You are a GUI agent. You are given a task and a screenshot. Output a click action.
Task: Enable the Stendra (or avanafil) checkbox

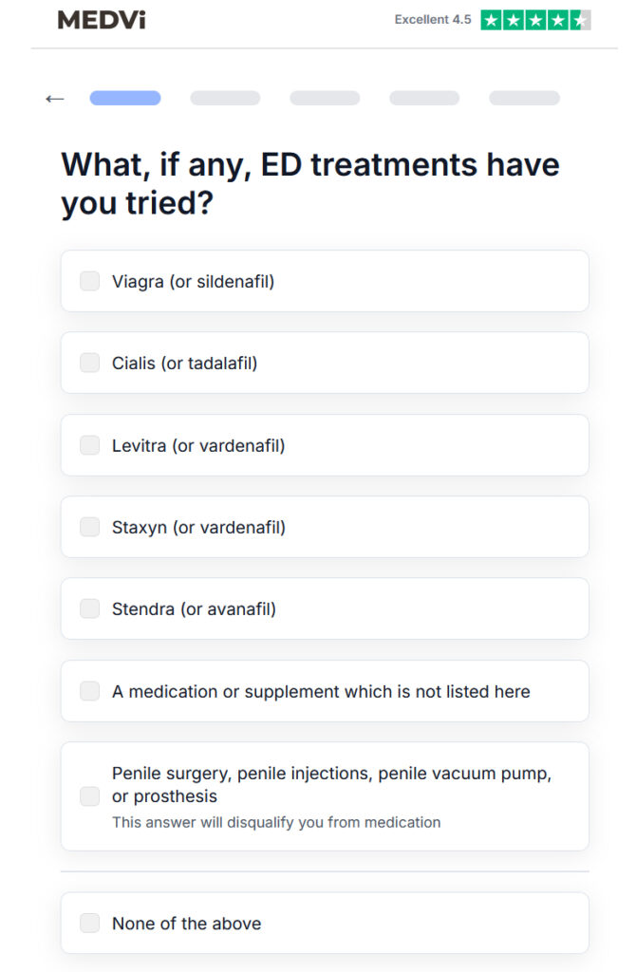click(90, 608)
